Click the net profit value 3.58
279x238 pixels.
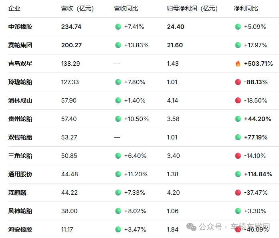pos(173,119)
